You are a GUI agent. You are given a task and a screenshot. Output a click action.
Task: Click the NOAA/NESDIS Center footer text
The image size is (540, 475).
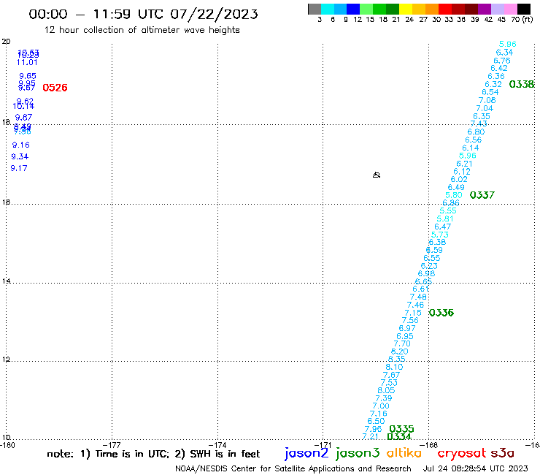point(293,468)
